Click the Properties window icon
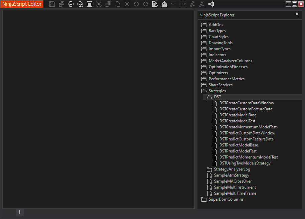Screen dimensions: 305x219 pos(90,4)
